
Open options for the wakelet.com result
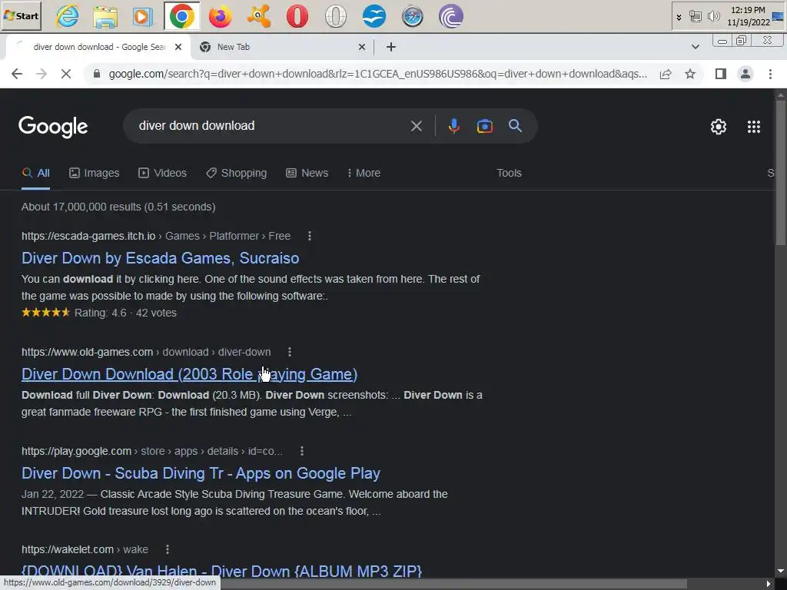coord(167,549)
